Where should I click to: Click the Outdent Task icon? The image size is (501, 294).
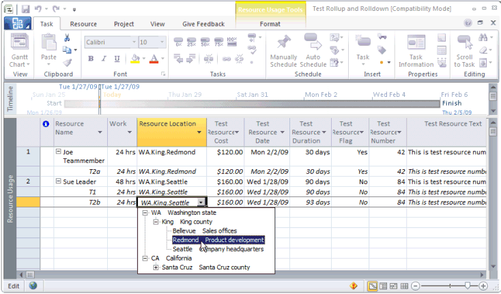(x=178, y=59)
